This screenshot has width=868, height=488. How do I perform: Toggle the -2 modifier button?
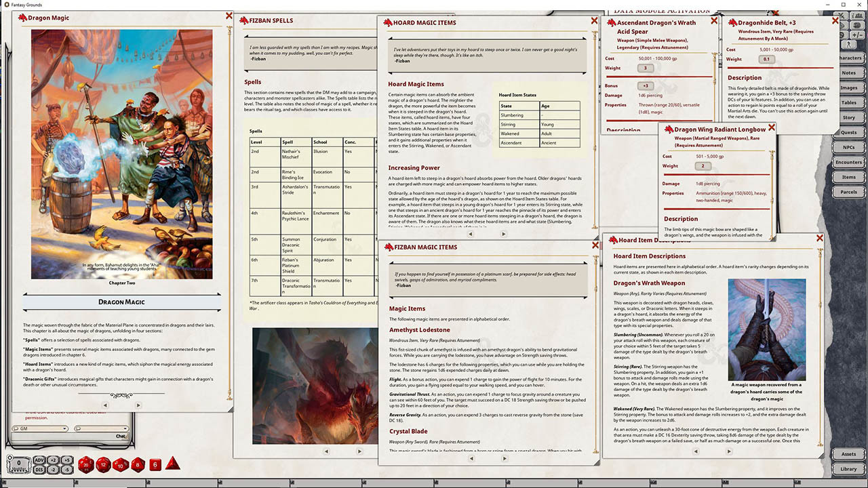(53, 469)
